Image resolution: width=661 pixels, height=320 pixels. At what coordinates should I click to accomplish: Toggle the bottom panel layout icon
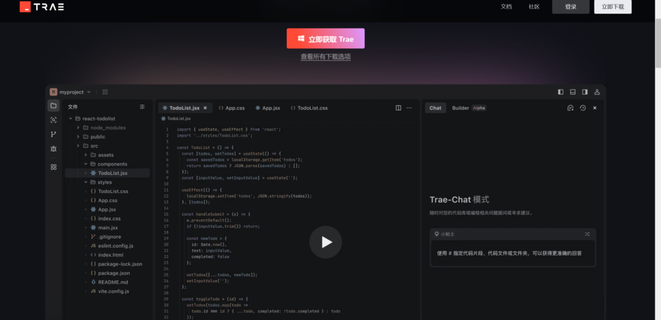coord(573,92)
